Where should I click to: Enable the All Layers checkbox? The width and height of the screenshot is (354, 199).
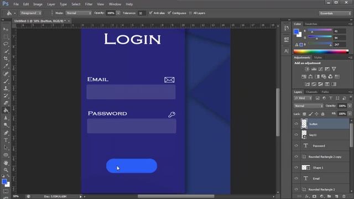(x=190, y=13)
